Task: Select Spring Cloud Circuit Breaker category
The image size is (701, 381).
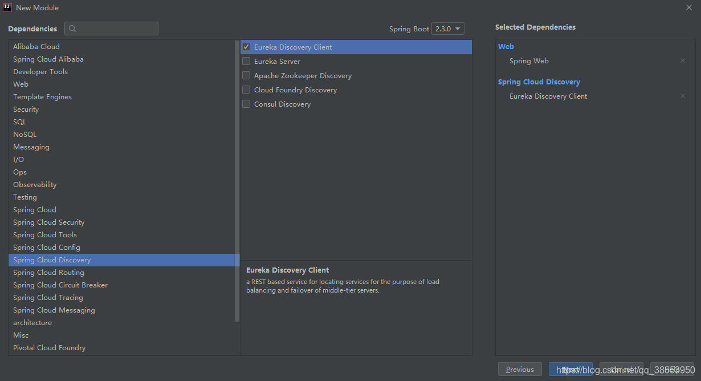Action: 122,285
